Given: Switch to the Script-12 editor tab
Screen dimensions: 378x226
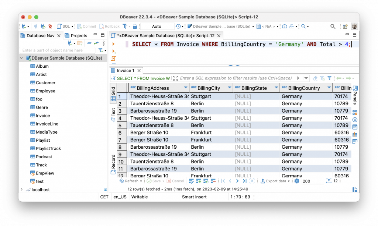Looking at the screenshot, I should (x=166, y=36).
